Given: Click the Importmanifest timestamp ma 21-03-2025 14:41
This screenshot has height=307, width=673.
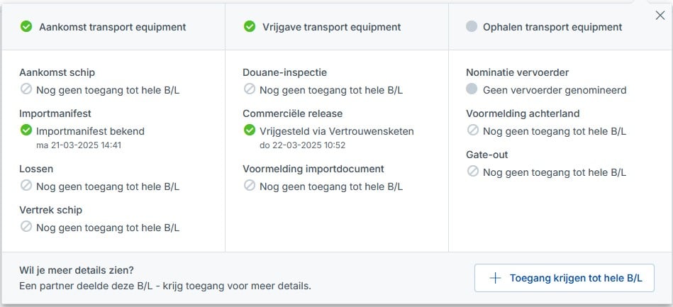Looking at the screenshot, I should coord(78,145).
